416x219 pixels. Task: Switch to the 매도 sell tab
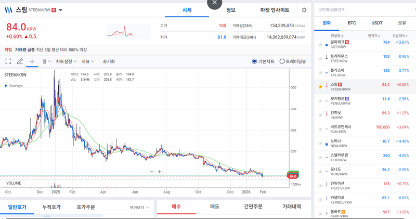pos(214,207)
